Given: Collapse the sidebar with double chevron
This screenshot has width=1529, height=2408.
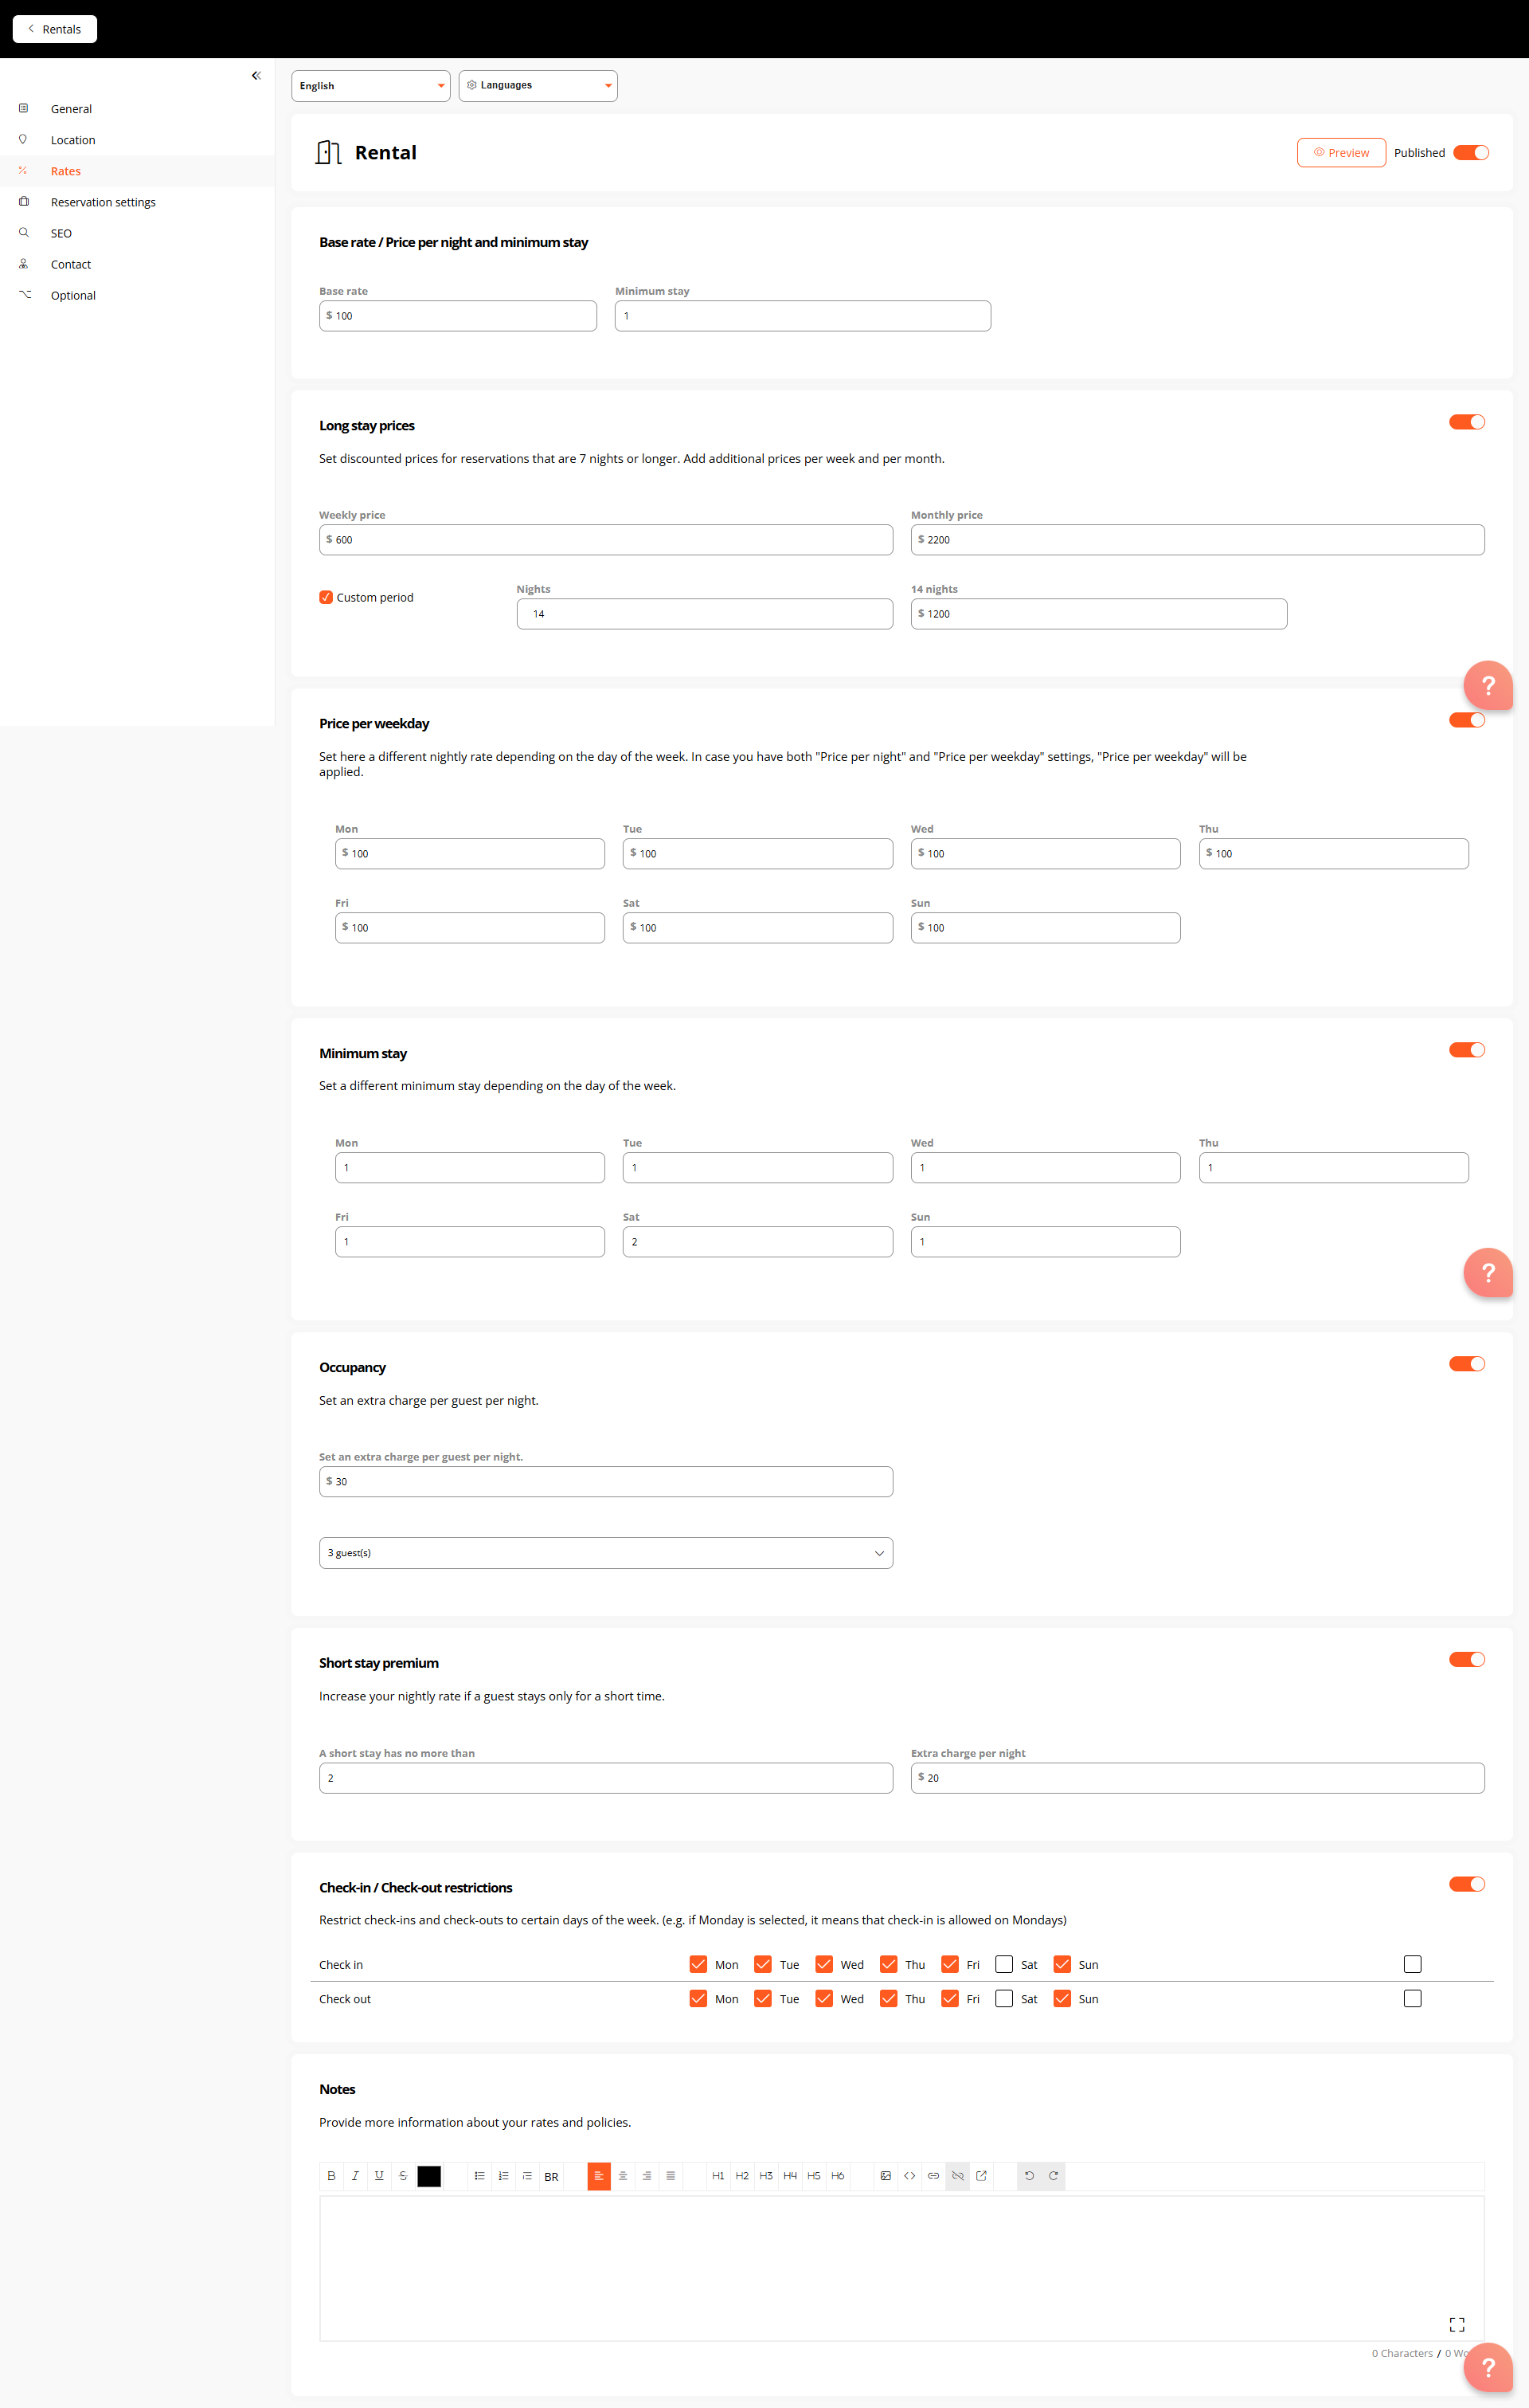Looking at the screenshot, I should [x=256, y=75].
